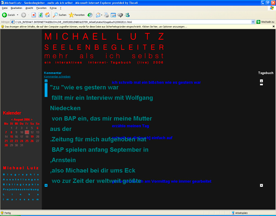Open the Back button history dropdown arrow

coord(18,15)
